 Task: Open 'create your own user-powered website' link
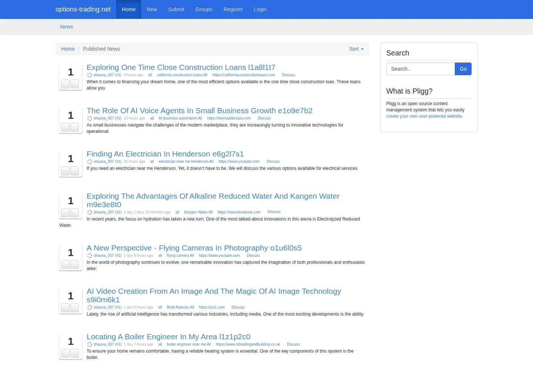(x=424, y=116)
